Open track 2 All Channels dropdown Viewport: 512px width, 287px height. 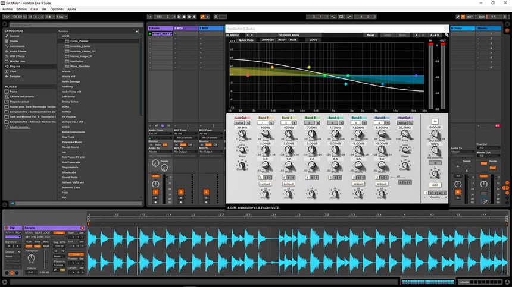point(185,138)
